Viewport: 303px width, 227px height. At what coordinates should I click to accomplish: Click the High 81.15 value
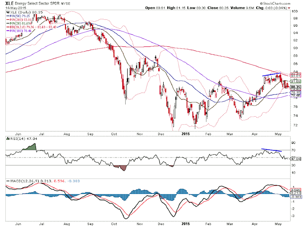176,8
